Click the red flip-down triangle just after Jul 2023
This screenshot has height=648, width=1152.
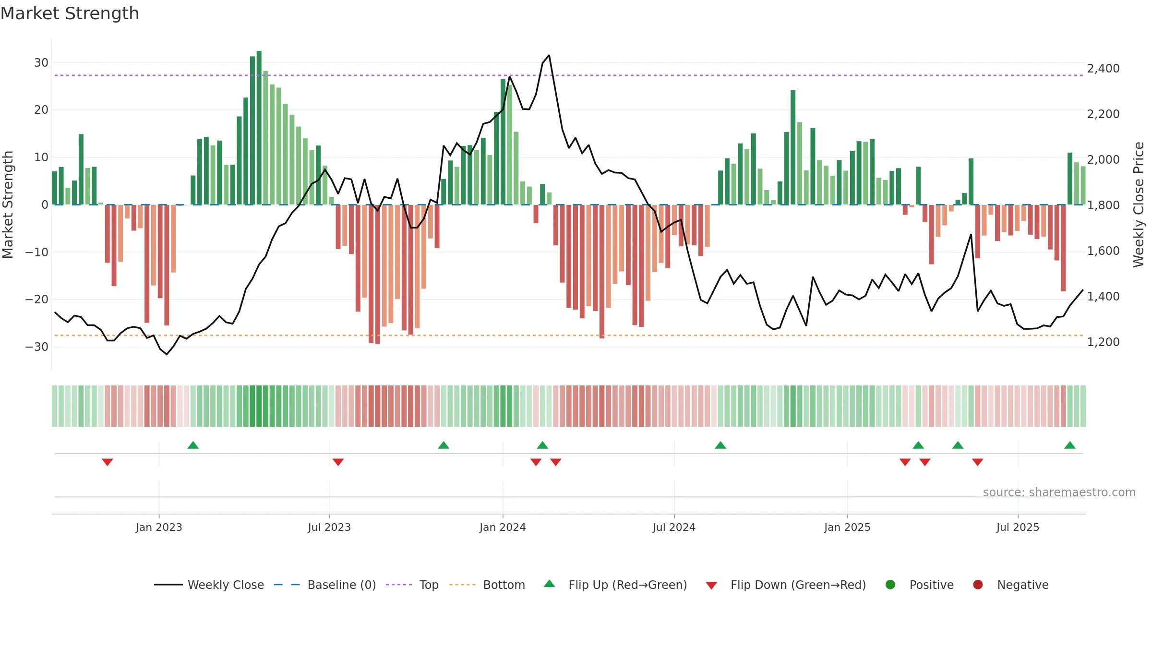point(338,462)
